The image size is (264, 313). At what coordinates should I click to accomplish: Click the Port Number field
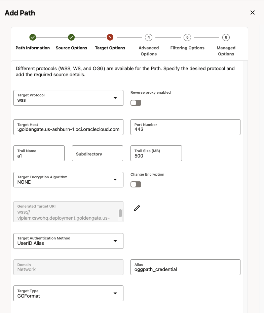[x=185, y=127]
